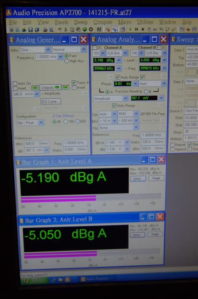The height and width of the screenshot is (299, 198).
Task: Click the Analog Generator window title icon
Action: coord(12,40)
